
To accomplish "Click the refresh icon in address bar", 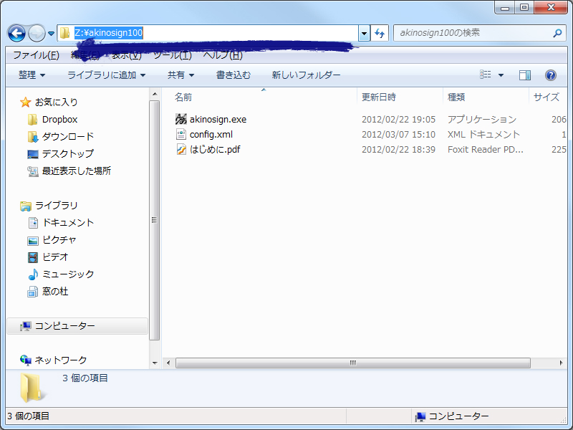I will point(380,33).
